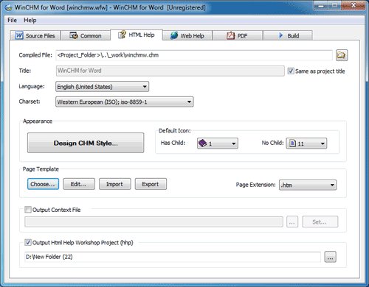The width and height of the screenshot is (369, 287).
Task: Click the purple book icon in Has Child
Action: click(x=202, y=143)
